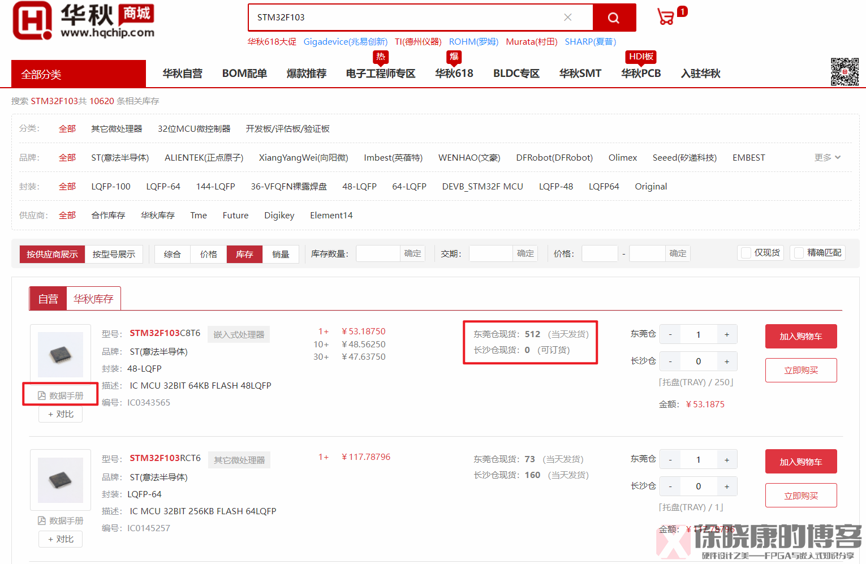Viewport: 866px width, 564px height.
Task: Open the Gigadevice(兆易创新) hot search link
Action: point(346,42)
